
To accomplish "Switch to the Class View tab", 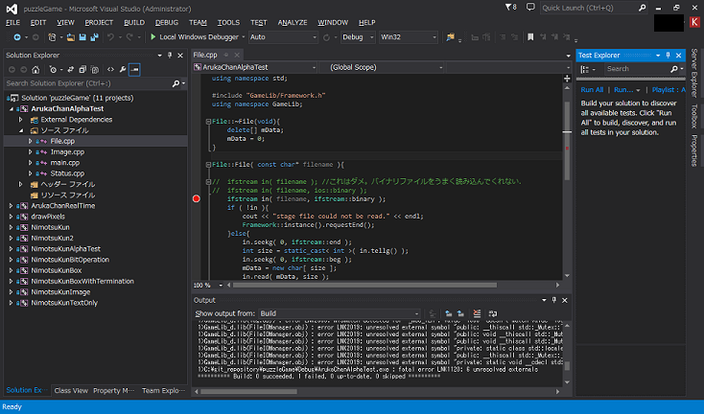I will coord(71,391).
